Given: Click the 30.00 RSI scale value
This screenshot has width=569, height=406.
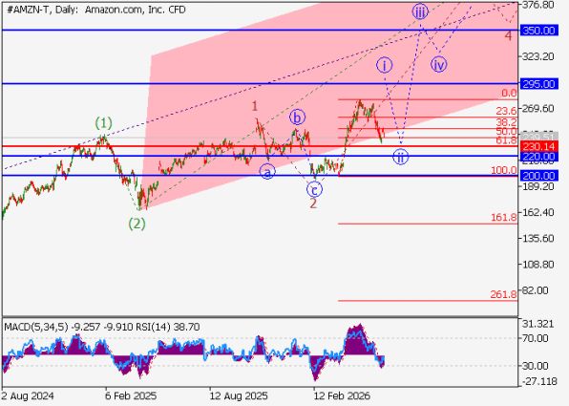Looking at the screenshot, I should tap(535, 366).
